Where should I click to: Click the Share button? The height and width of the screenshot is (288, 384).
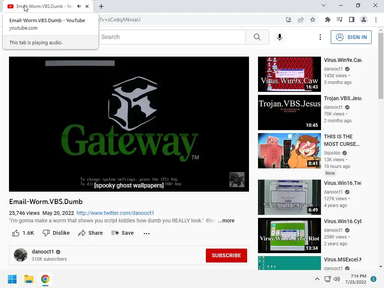click(90, 233)
